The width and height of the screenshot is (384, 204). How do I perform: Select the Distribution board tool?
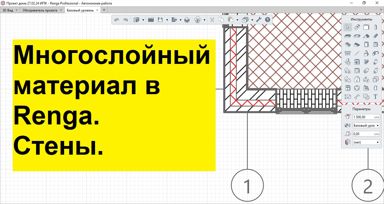click(x=348, y=88)
